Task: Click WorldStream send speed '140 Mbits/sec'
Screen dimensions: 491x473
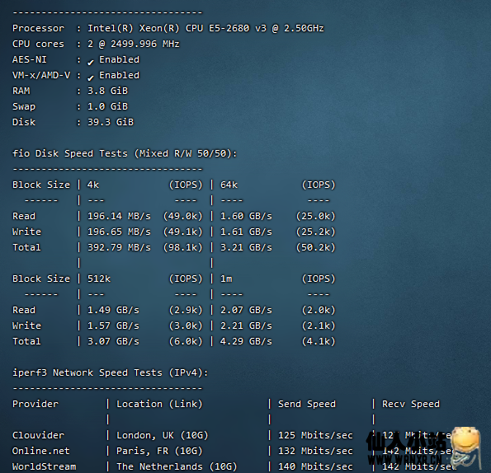Action: [315, 466]
